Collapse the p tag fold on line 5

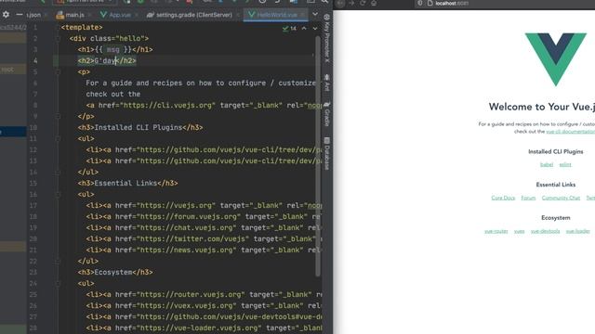pos(58,71)
